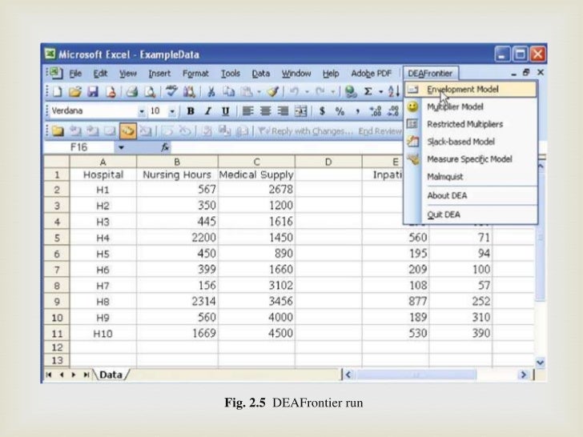Click the horizontal scrollbar right arrow
Image resolution: width=583 pixels, height=437 pixels.
[524, 375]
